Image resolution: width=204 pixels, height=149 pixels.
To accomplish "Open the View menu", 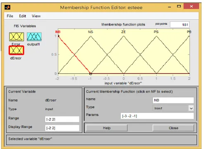I will point(36,16).
